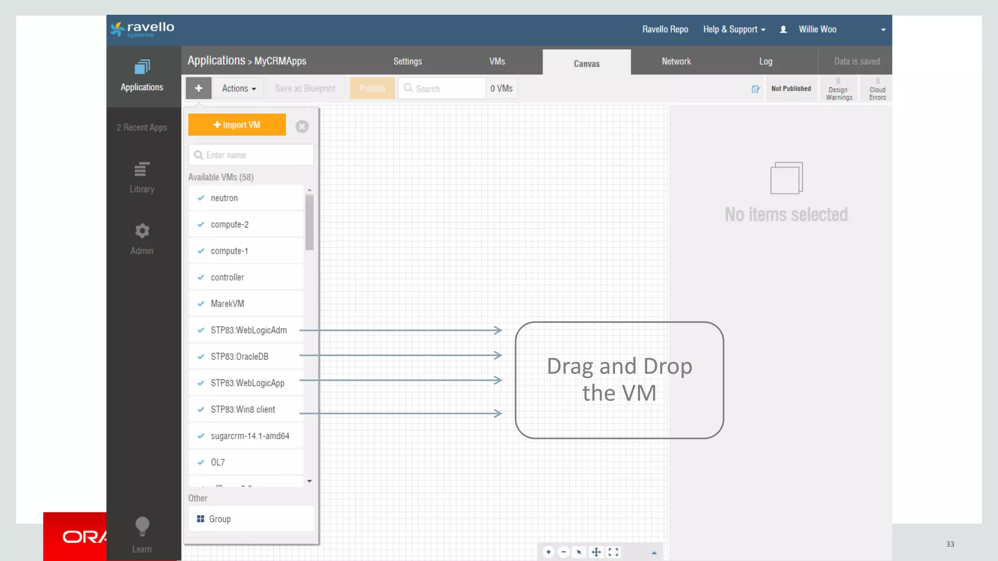Toggle the neutron checkmark
This screenshot has width=998, height=561.
tap(201, 198)
